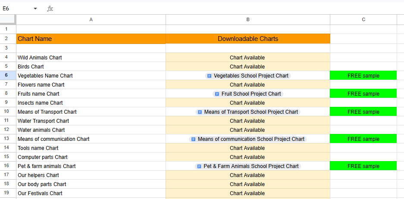Select row header 2
Viewport: 404px width, 199px height.
tap(8, 39)
